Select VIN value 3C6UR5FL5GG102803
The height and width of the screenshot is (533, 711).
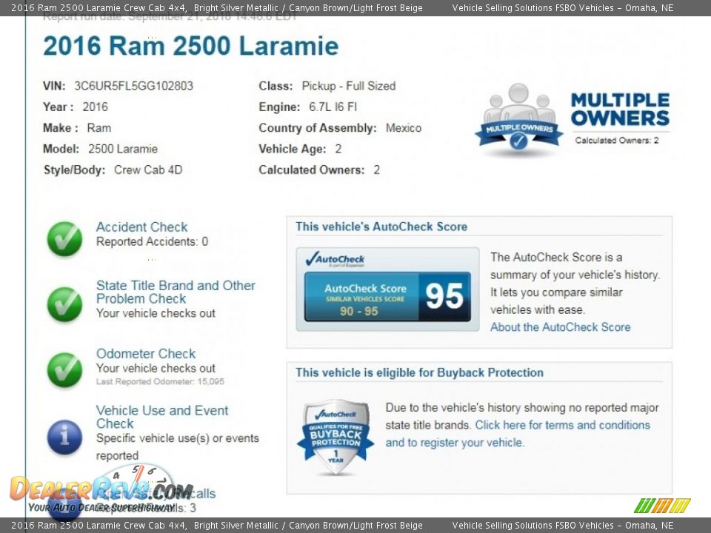click(134, 86)
